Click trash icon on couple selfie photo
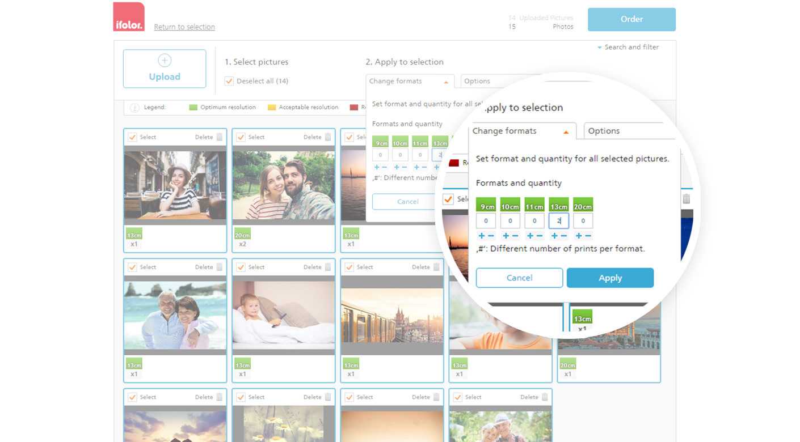Screen dimensions: 800x442 [x=327, y=137]
